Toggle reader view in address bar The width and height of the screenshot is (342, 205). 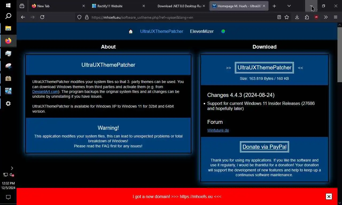279,17
